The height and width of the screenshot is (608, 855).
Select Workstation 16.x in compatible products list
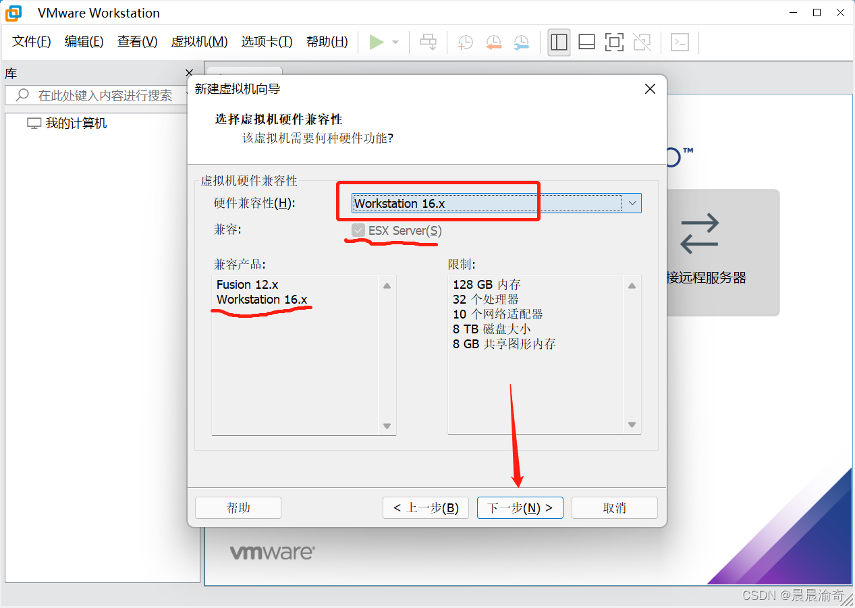(x=262, y=299)
